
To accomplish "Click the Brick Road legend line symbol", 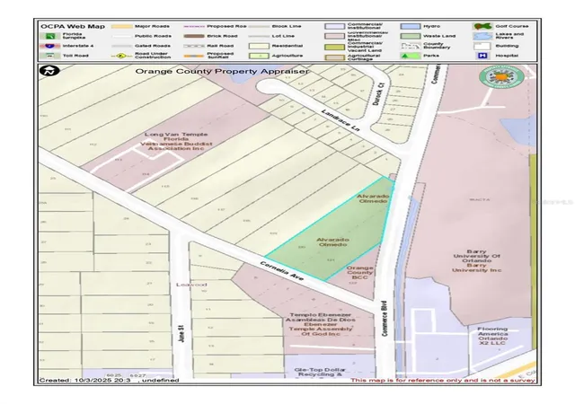I will (x=194, y=36).
